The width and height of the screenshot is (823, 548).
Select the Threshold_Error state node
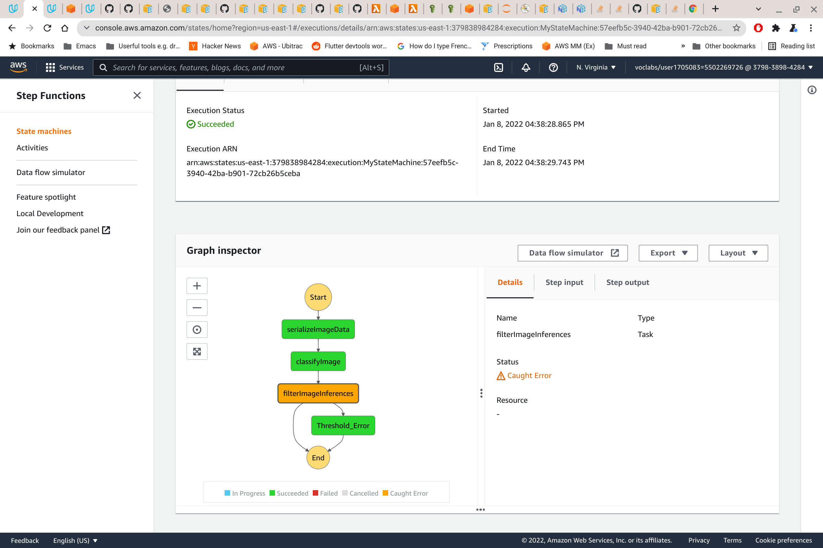click(x=343, y=425)
